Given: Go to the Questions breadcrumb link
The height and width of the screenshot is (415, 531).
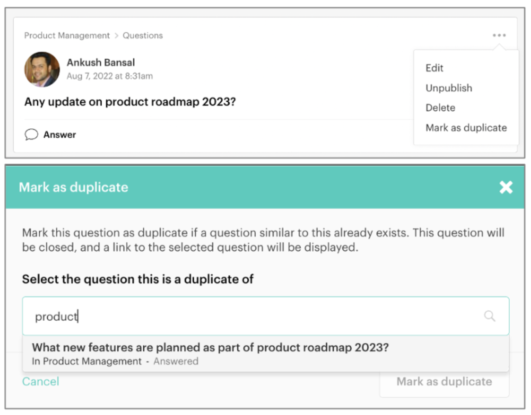Looking at the screenshot, I should (x=142, y=36).
